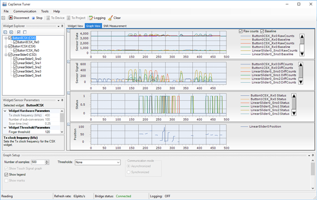Screen dimensions: 317x200
Task: Uncheck all widgets icon in Widget Explorer
Action: pyautogui.click(x=25, y=32)
